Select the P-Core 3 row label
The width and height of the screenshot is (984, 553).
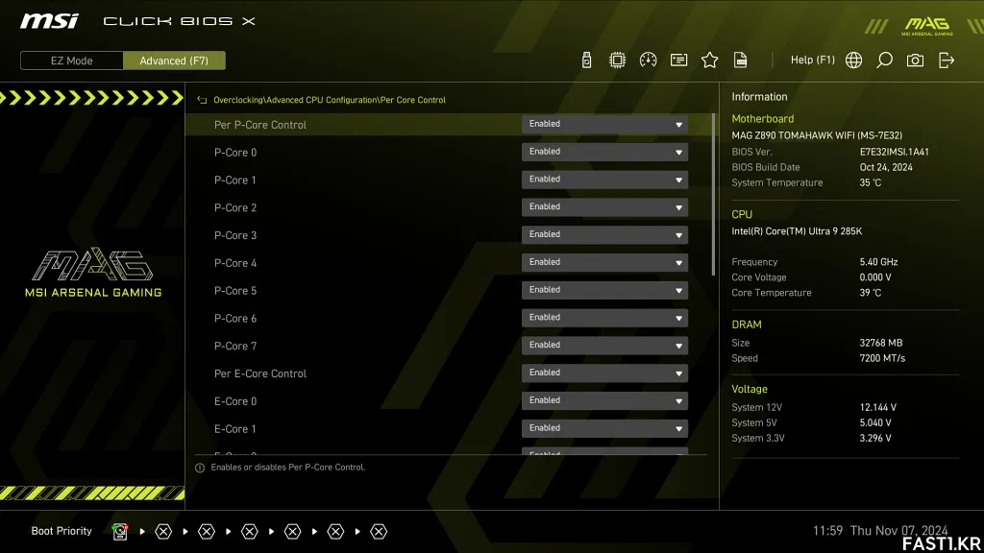coord(235,235)
